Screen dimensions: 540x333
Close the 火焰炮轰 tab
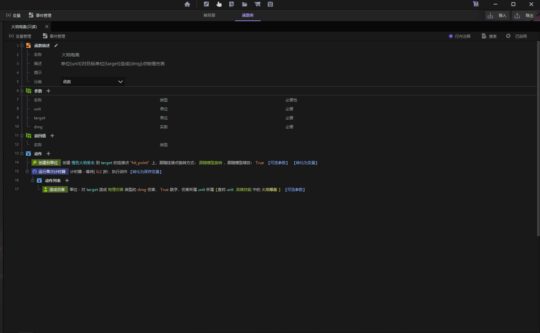click(x=47, y=27)
